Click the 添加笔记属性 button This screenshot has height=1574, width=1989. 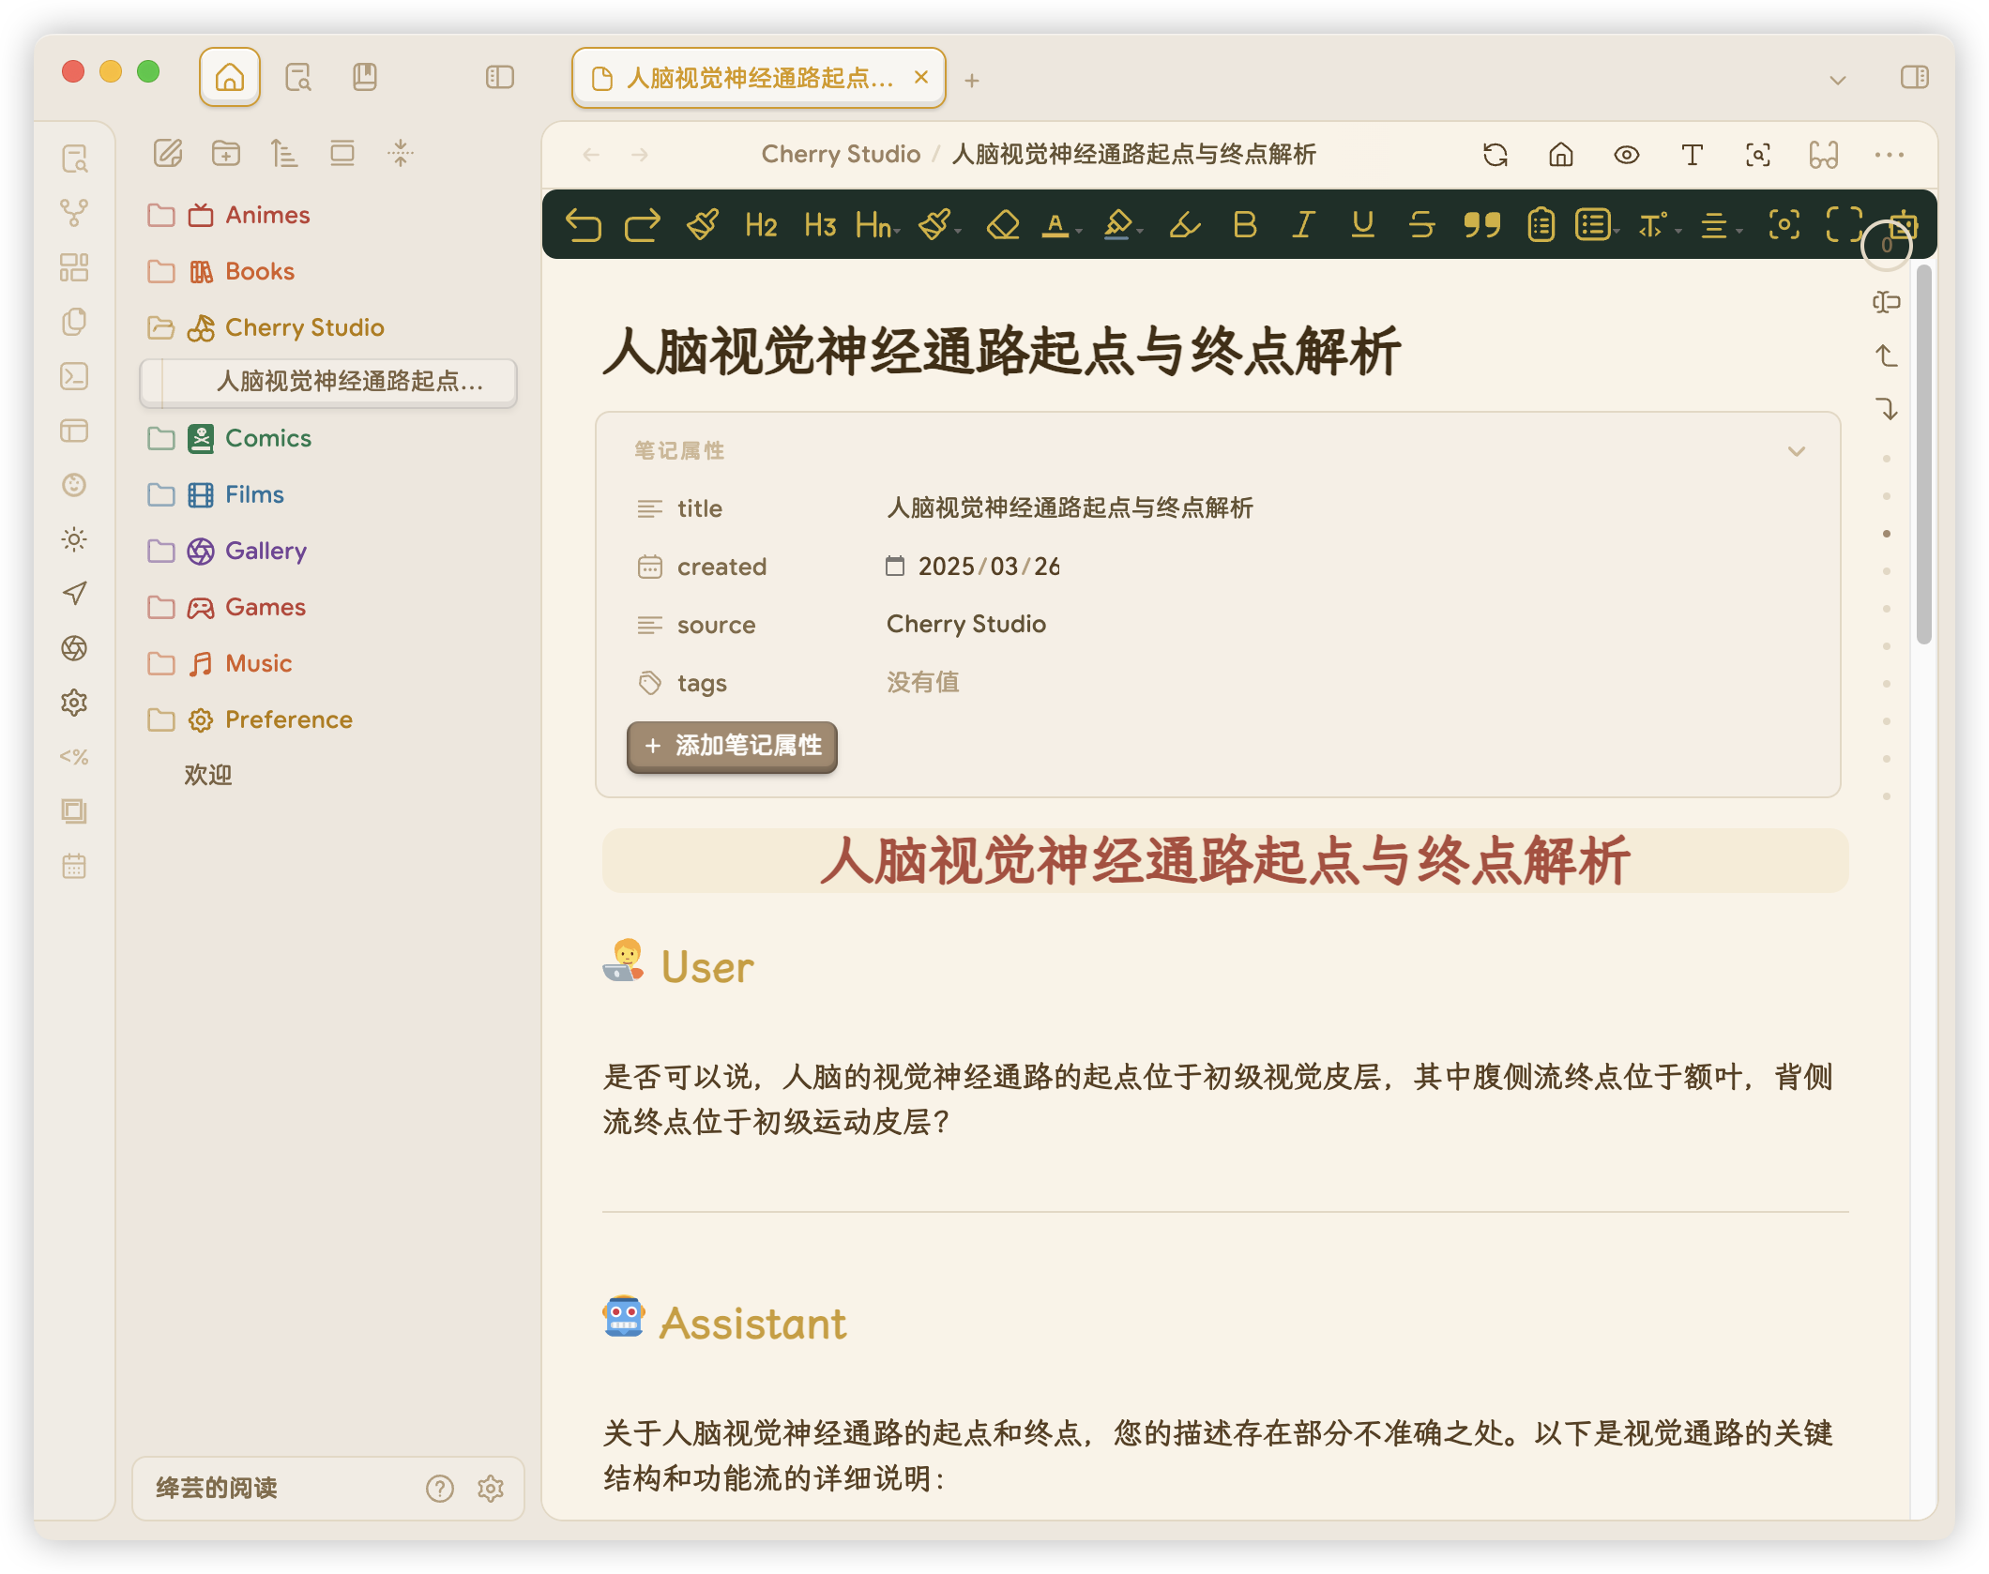[x=732, y=746]
